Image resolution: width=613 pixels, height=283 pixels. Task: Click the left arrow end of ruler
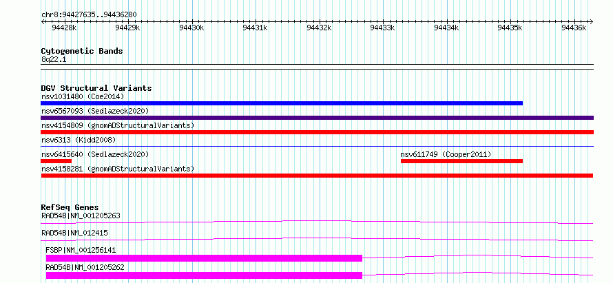(43, 21)
